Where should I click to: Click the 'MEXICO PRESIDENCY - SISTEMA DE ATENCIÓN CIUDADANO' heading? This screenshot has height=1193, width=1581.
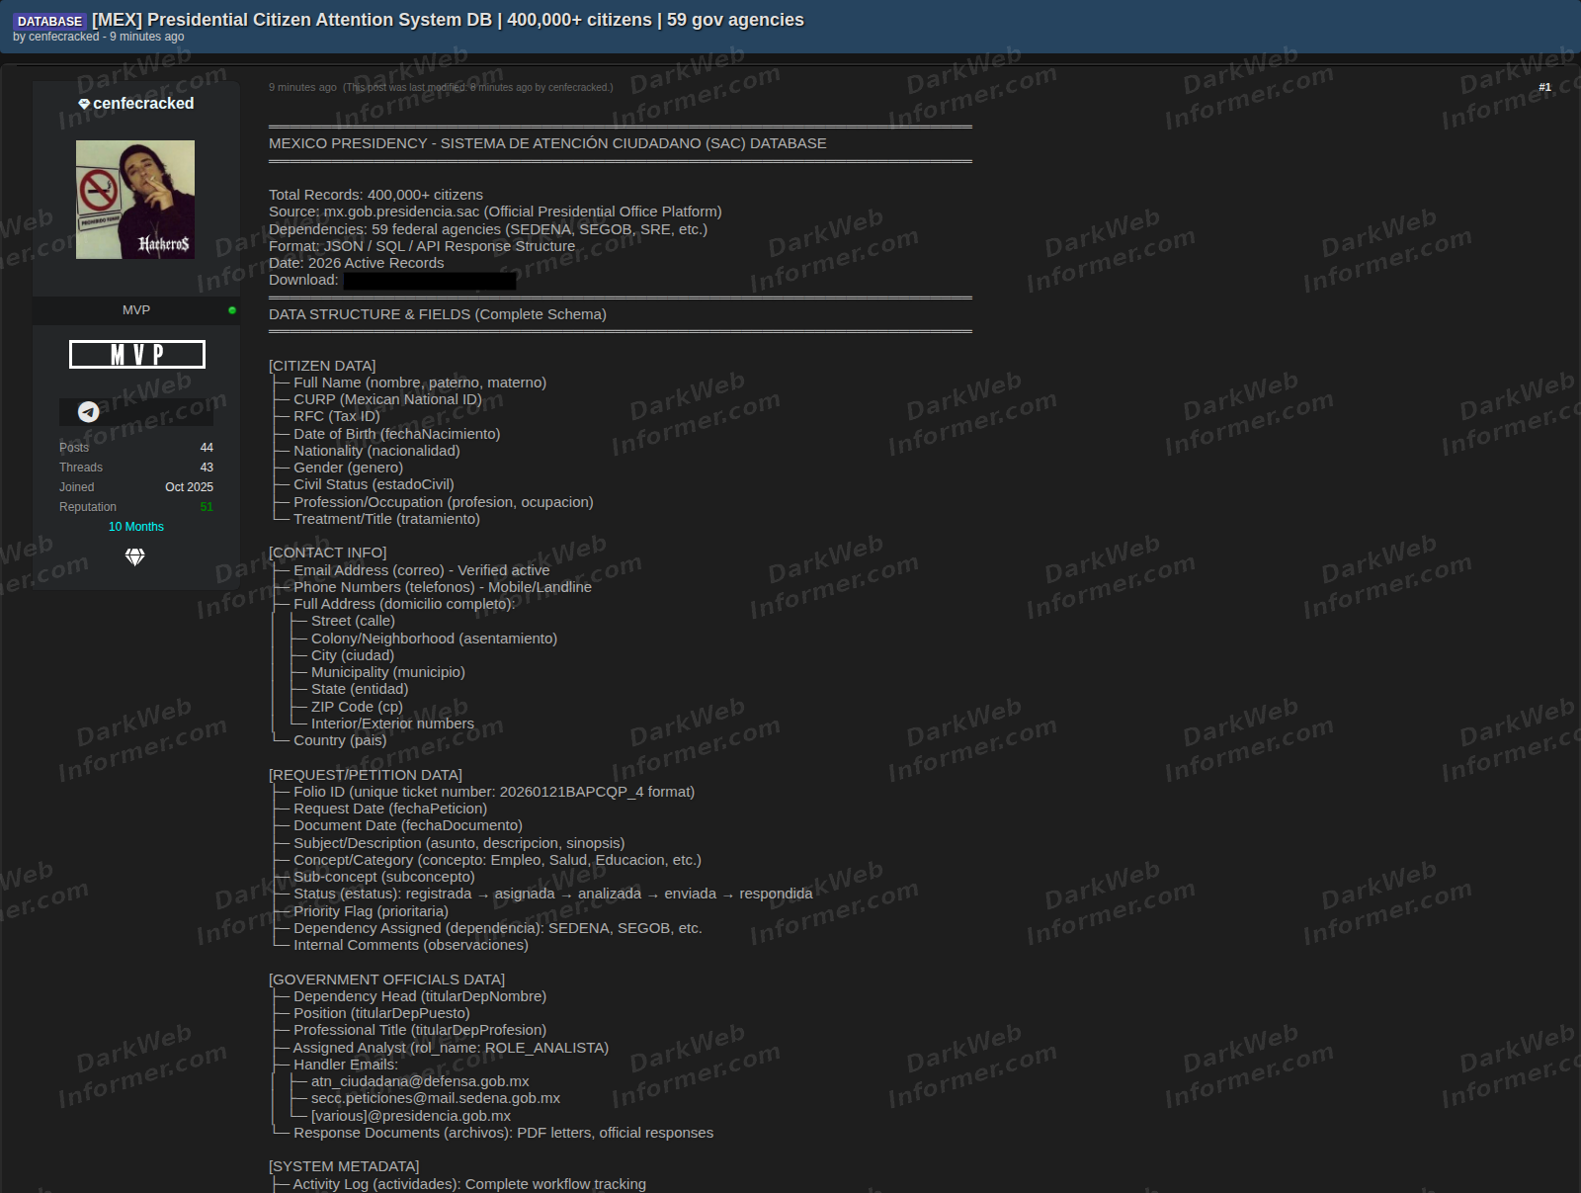pyautogui.click(x=547, y=143)
